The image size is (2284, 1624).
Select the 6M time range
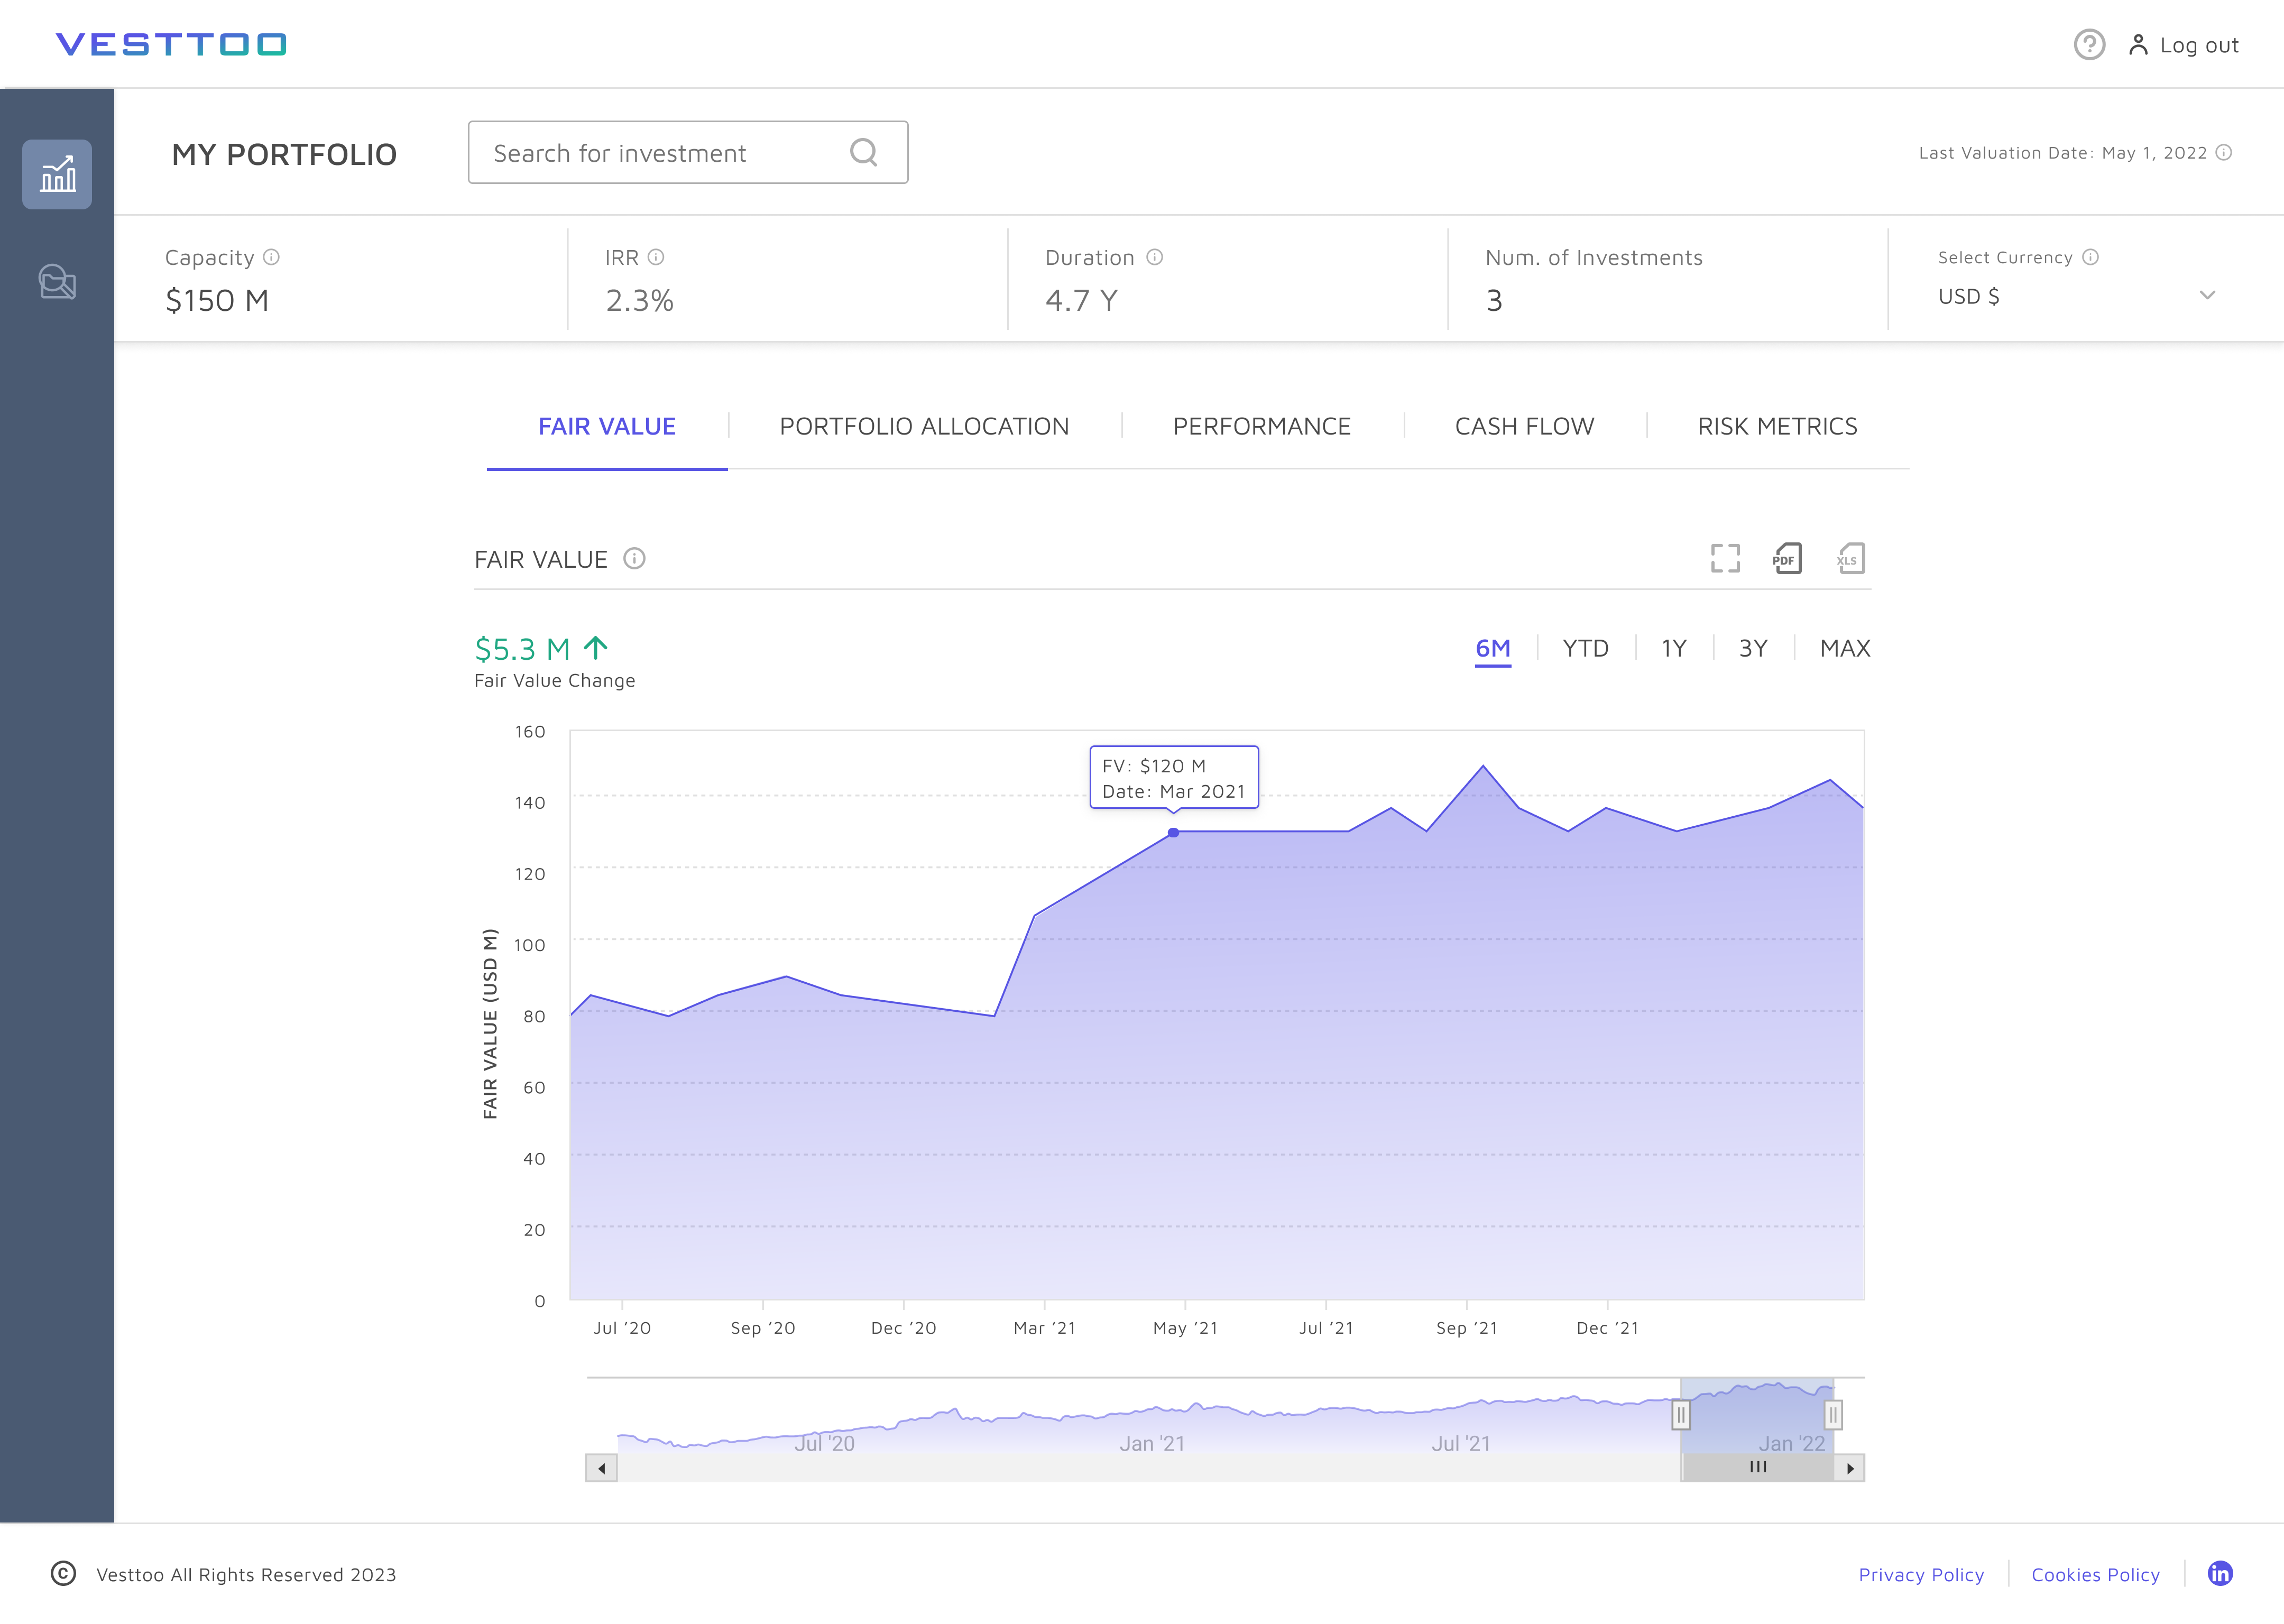pos(1493,648)
